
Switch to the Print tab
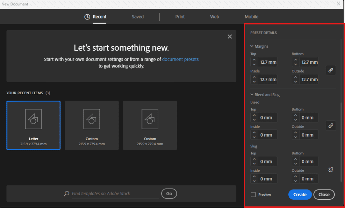[180, 17]
